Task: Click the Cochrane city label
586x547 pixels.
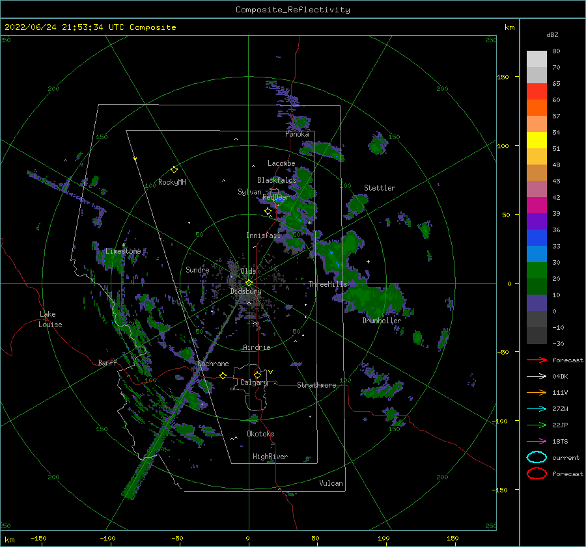Action: (x=213, y=364)
